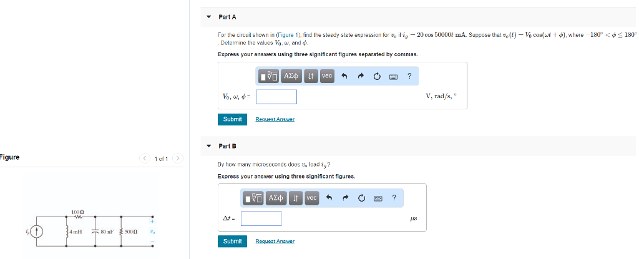Click redo arrow in Part A toolbar
The height and width of the screenshot is (259, 639).
(x=361, y=76)
